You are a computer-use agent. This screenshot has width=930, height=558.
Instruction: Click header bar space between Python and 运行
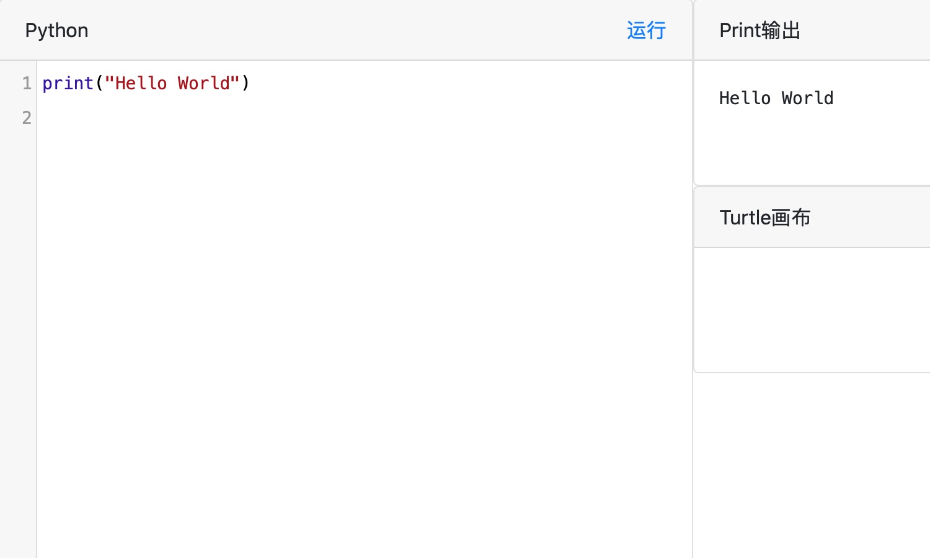(357, 30)
